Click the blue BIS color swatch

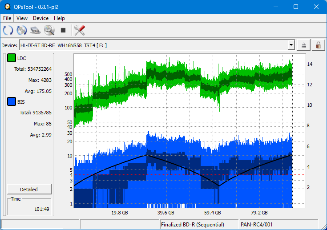pos(12,101)
